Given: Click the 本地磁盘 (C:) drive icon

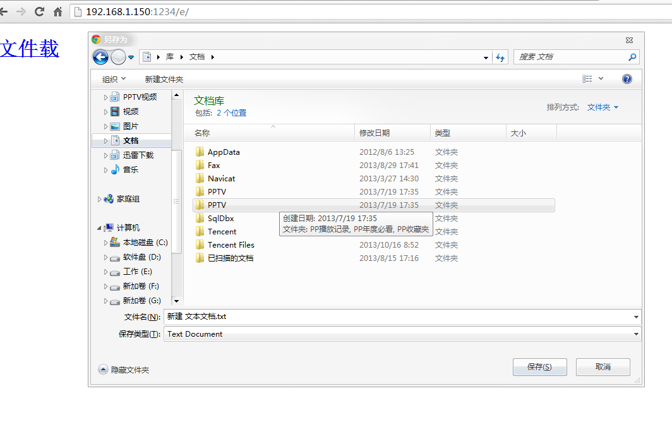Looking at the screenshot, I should (115, 243).
